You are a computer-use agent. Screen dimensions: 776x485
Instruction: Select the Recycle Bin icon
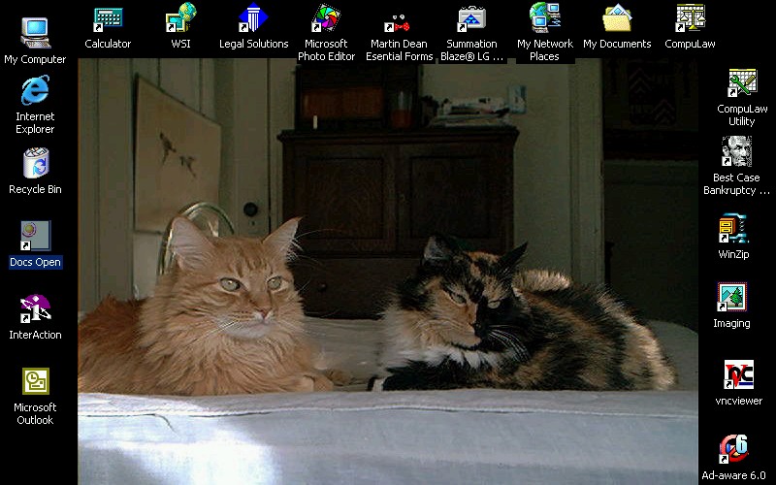(x=36, y=163)
